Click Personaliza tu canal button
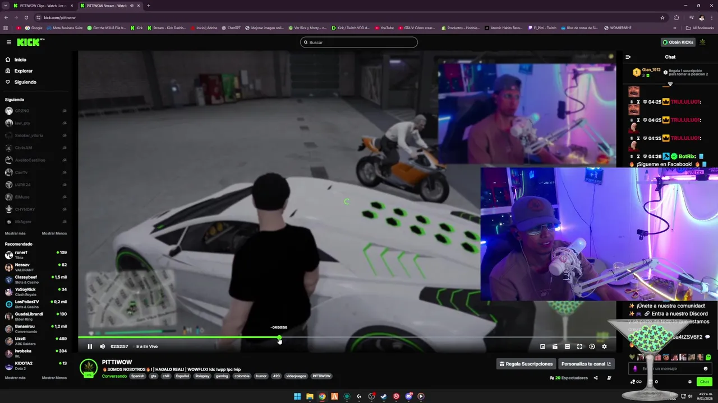 (x=586, y=364)
